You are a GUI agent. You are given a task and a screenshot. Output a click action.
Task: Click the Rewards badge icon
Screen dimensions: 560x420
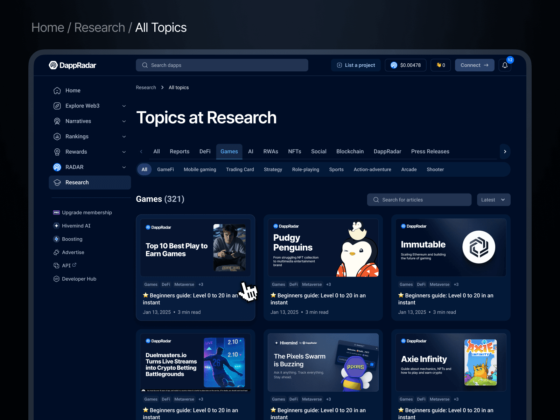tap(57, 152)
